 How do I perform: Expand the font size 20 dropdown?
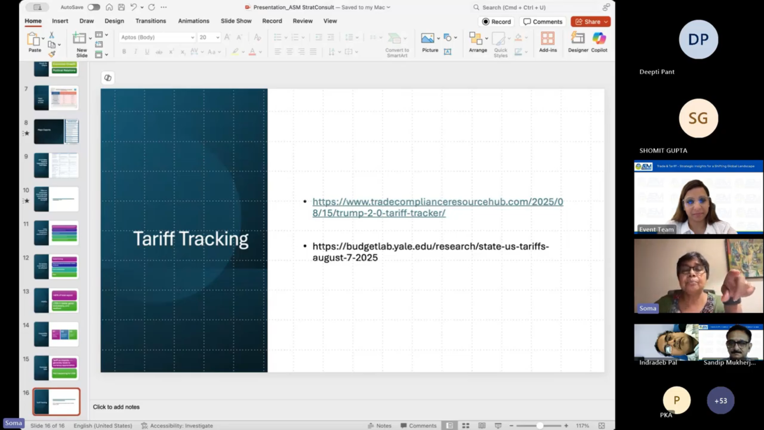218,37
